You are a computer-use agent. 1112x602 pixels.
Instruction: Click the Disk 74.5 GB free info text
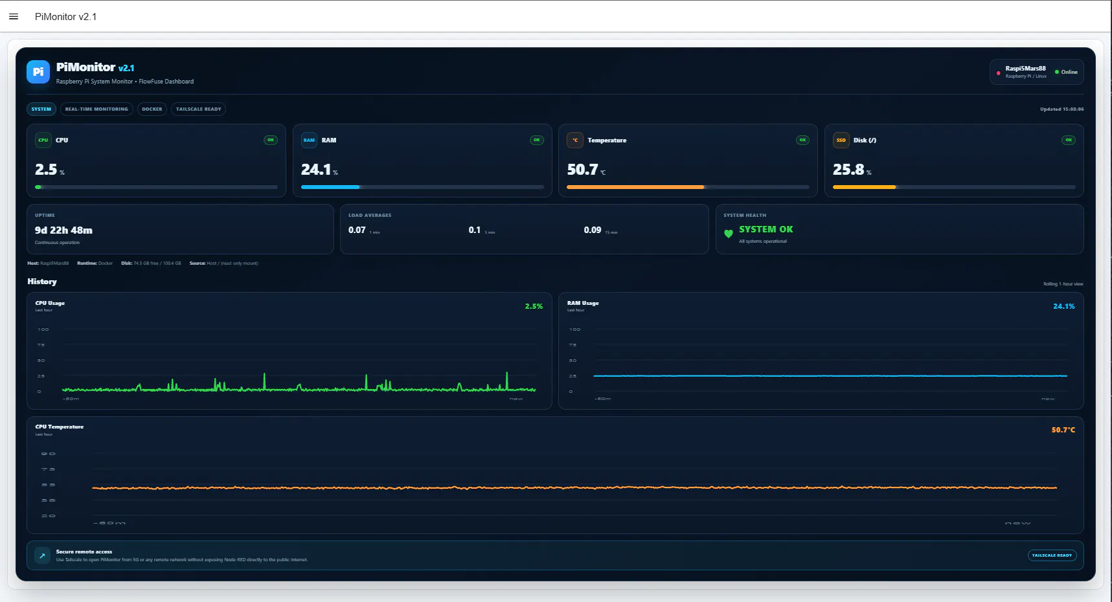click(151, 263)
